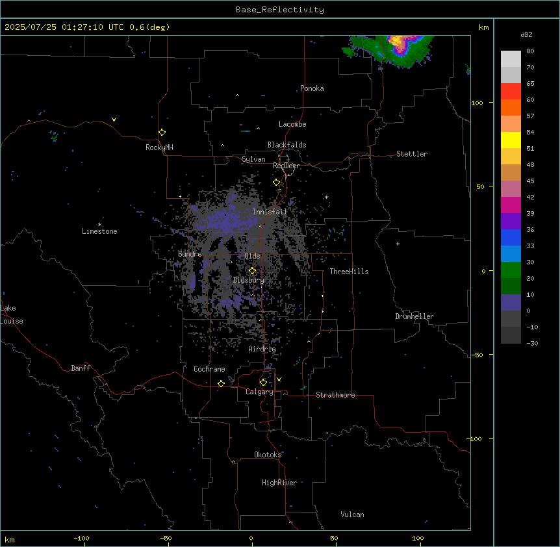Click the yellow diamond marker above Calgary
The height and width of the screenshot is (547, 560).
coord(263,383)
